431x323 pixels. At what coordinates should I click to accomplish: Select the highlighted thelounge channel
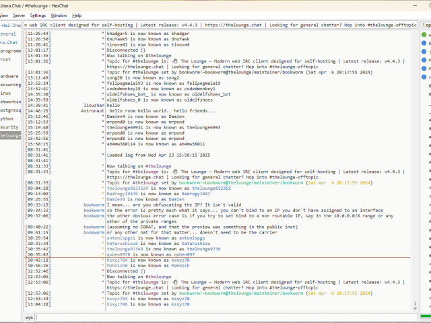click(x=10, y=135)
